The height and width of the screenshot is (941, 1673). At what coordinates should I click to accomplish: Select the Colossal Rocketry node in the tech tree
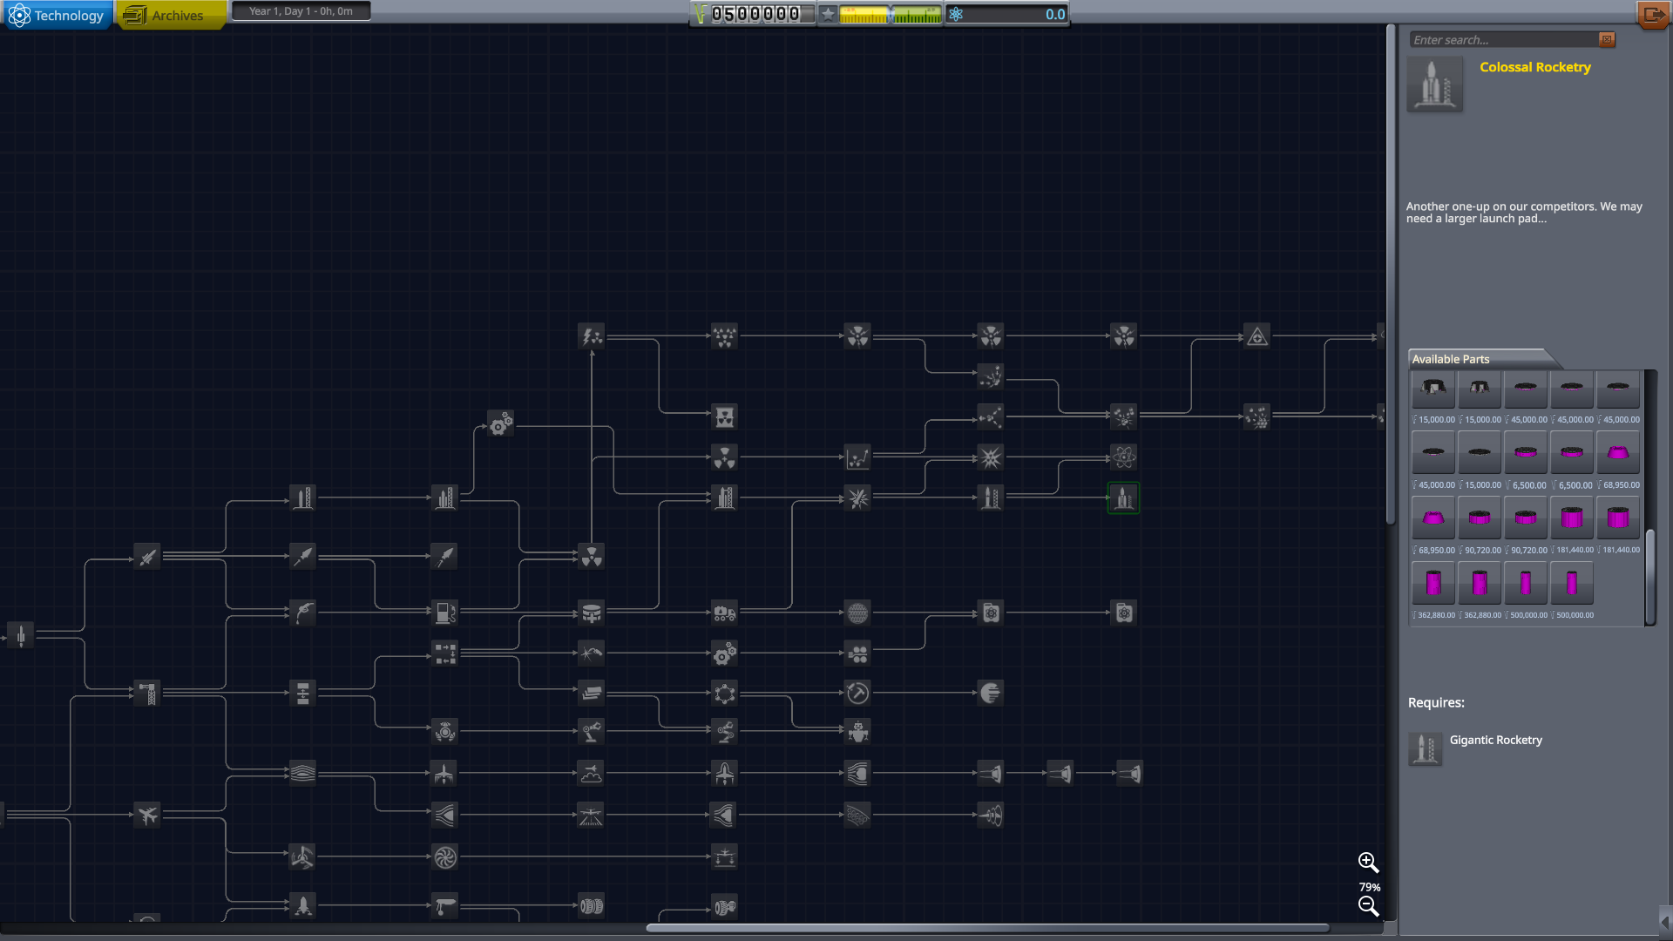click(1123, 498)
